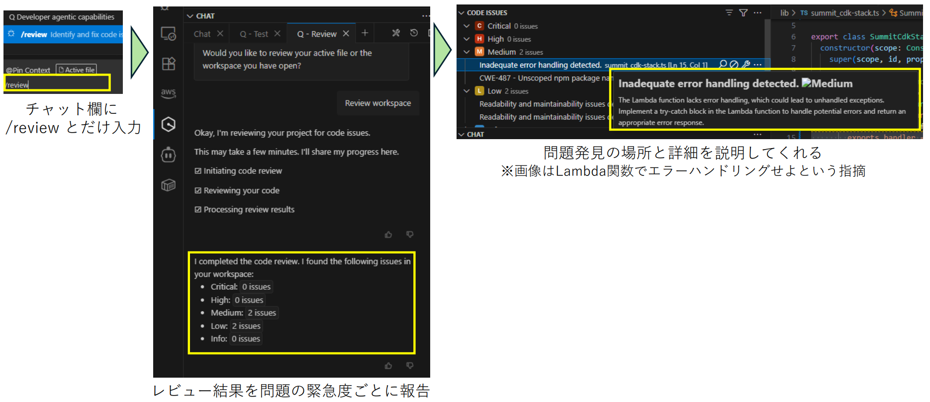930x402 pixels.
Task: Expand the Critical issues group
Action: click(x=466, y=26)
